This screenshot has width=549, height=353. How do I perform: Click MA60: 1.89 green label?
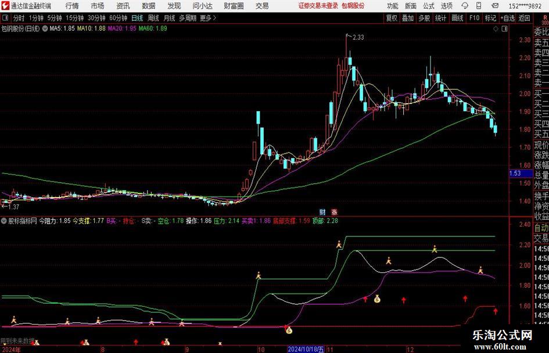pos(153,28)
